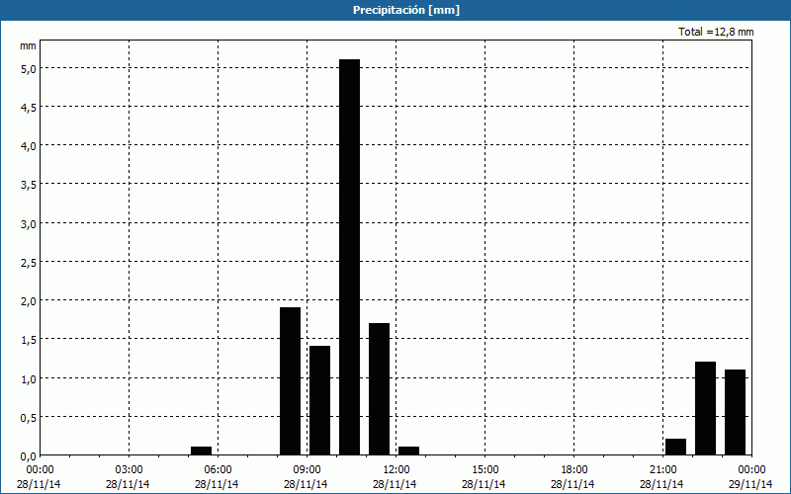Click the '1,5' y-axis label
791x494 pixels.
tap(29, 340)
